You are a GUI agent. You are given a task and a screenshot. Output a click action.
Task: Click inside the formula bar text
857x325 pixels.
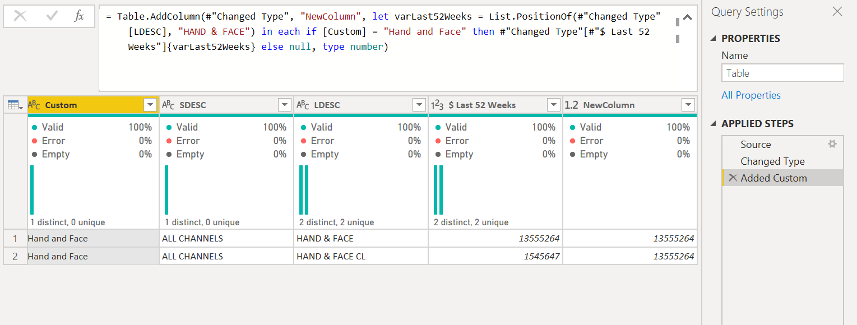(x=383, y=32)
